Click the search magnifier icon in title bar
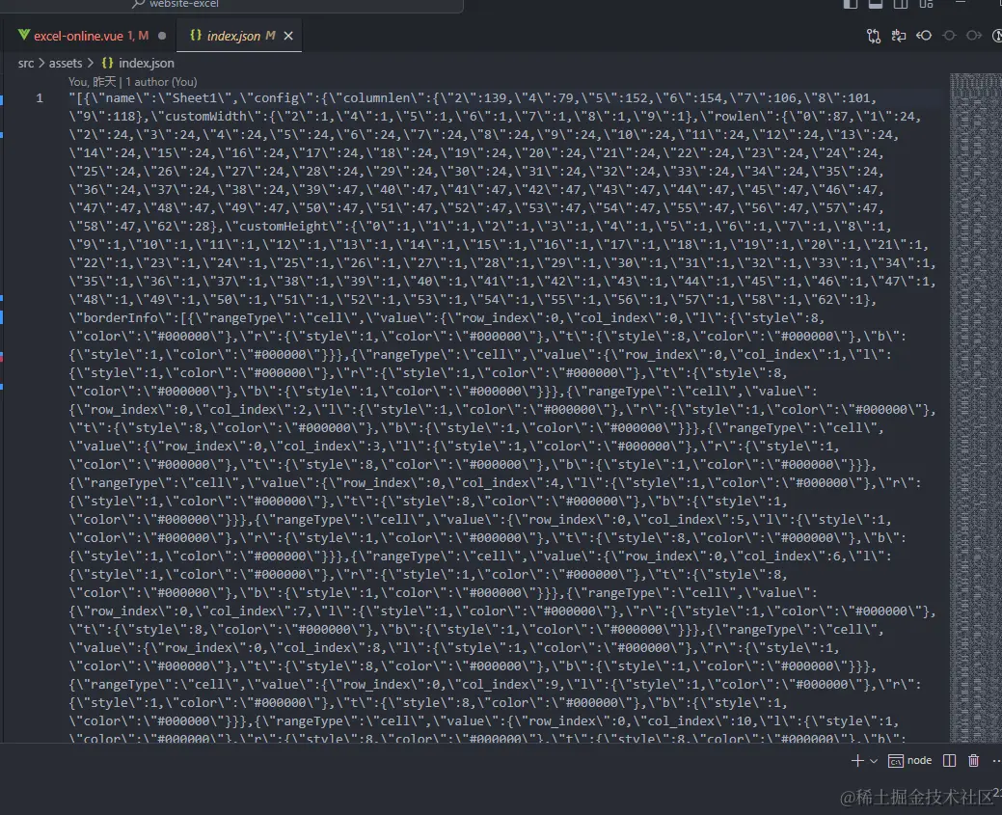The height and width of the screenshot is (815, 1002). tap(138, 3)
